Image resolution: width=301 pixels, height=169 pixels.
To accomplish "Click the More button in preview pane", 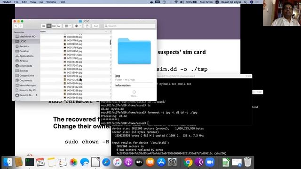I will (134, 93).
